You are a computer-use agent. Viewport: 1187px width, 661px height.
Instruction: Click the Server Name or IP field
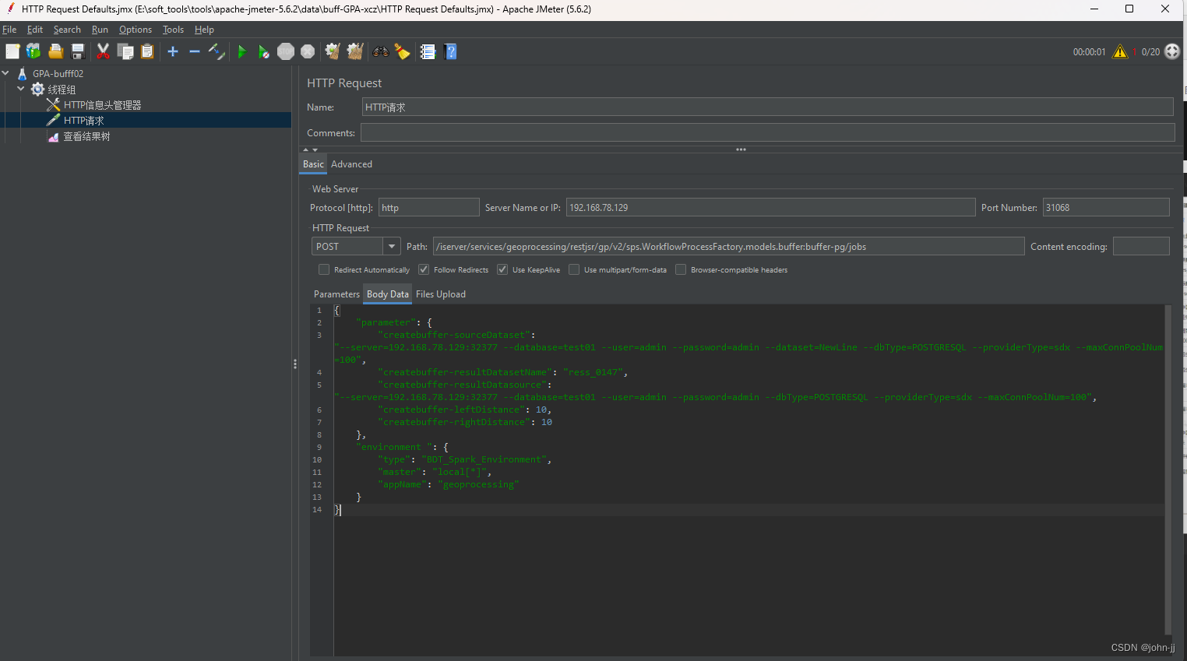tap(770, 207)
